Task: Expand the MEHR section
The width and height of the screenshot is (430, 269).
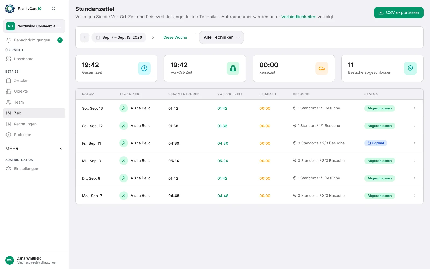Action: [34, 148]
